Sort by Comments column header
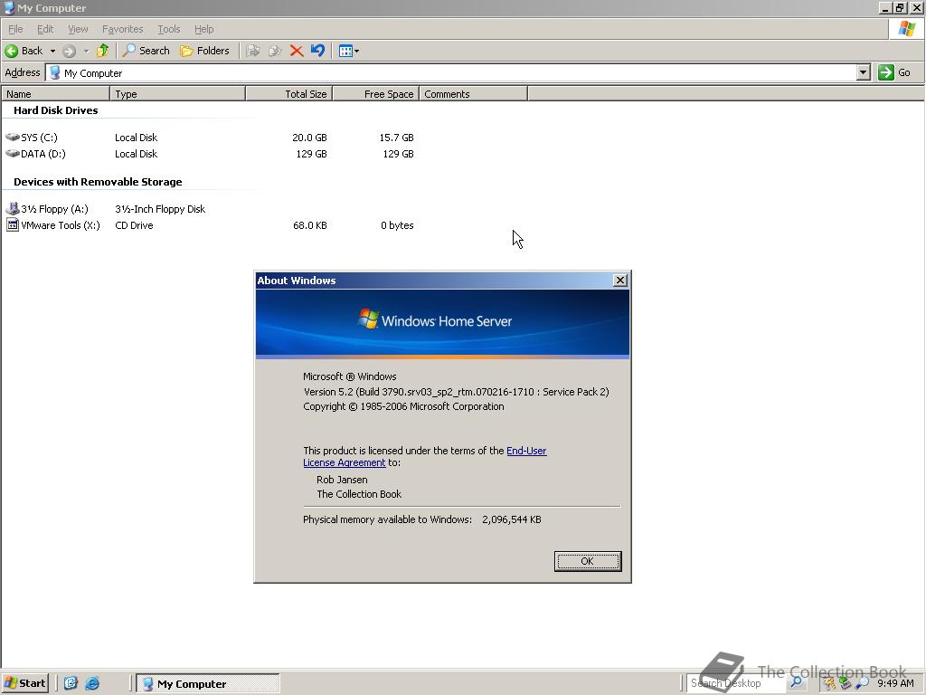Image resolution: width=926 pixels, height=695 pixels. point(473,94)
